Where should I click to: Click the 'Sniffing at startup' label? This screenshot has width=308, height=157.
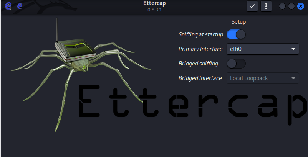(201, 34)
